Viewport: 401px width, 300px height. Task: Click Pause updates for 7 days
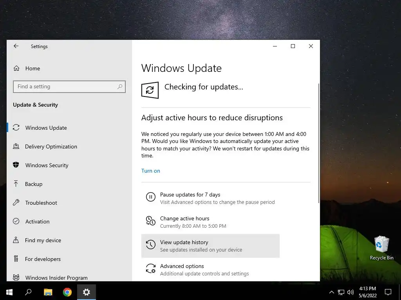coord(210,198)
